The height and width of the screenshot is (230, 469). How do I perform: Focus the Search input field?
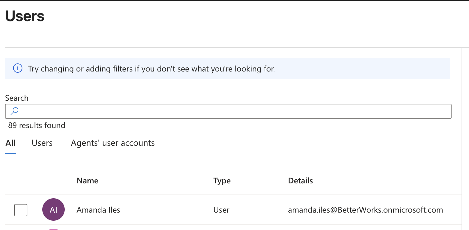click(228, 111)
